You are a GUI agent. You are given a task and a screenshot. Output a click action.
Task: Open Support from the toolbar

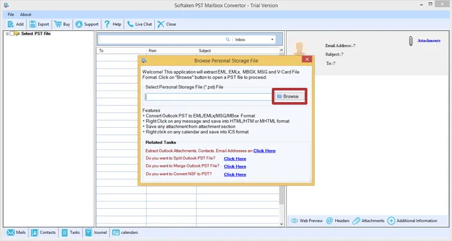point(87,24)
